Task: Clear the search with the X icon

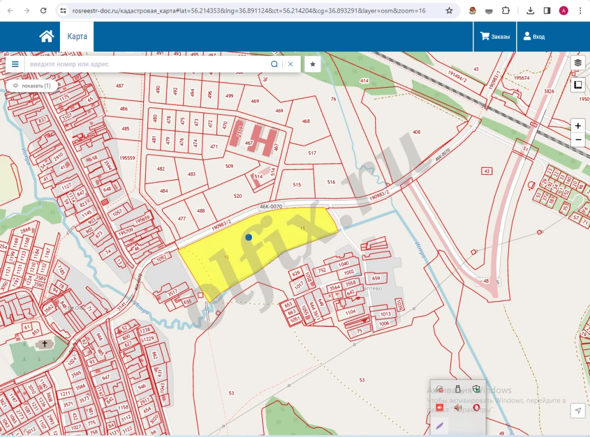Action: tap(291, 64)
